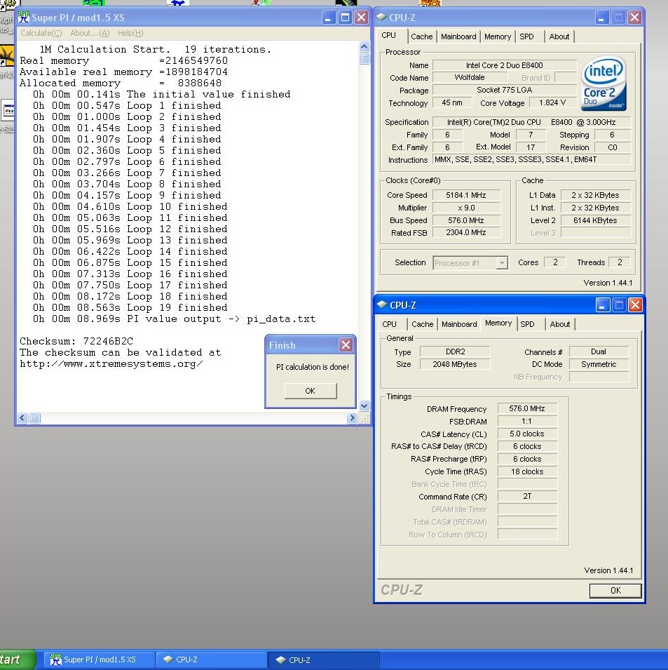Viewport: 668px width, 670px height.
Task: Click the FSB:DRAM 1:1 value
Action: (x=527, y=422)
